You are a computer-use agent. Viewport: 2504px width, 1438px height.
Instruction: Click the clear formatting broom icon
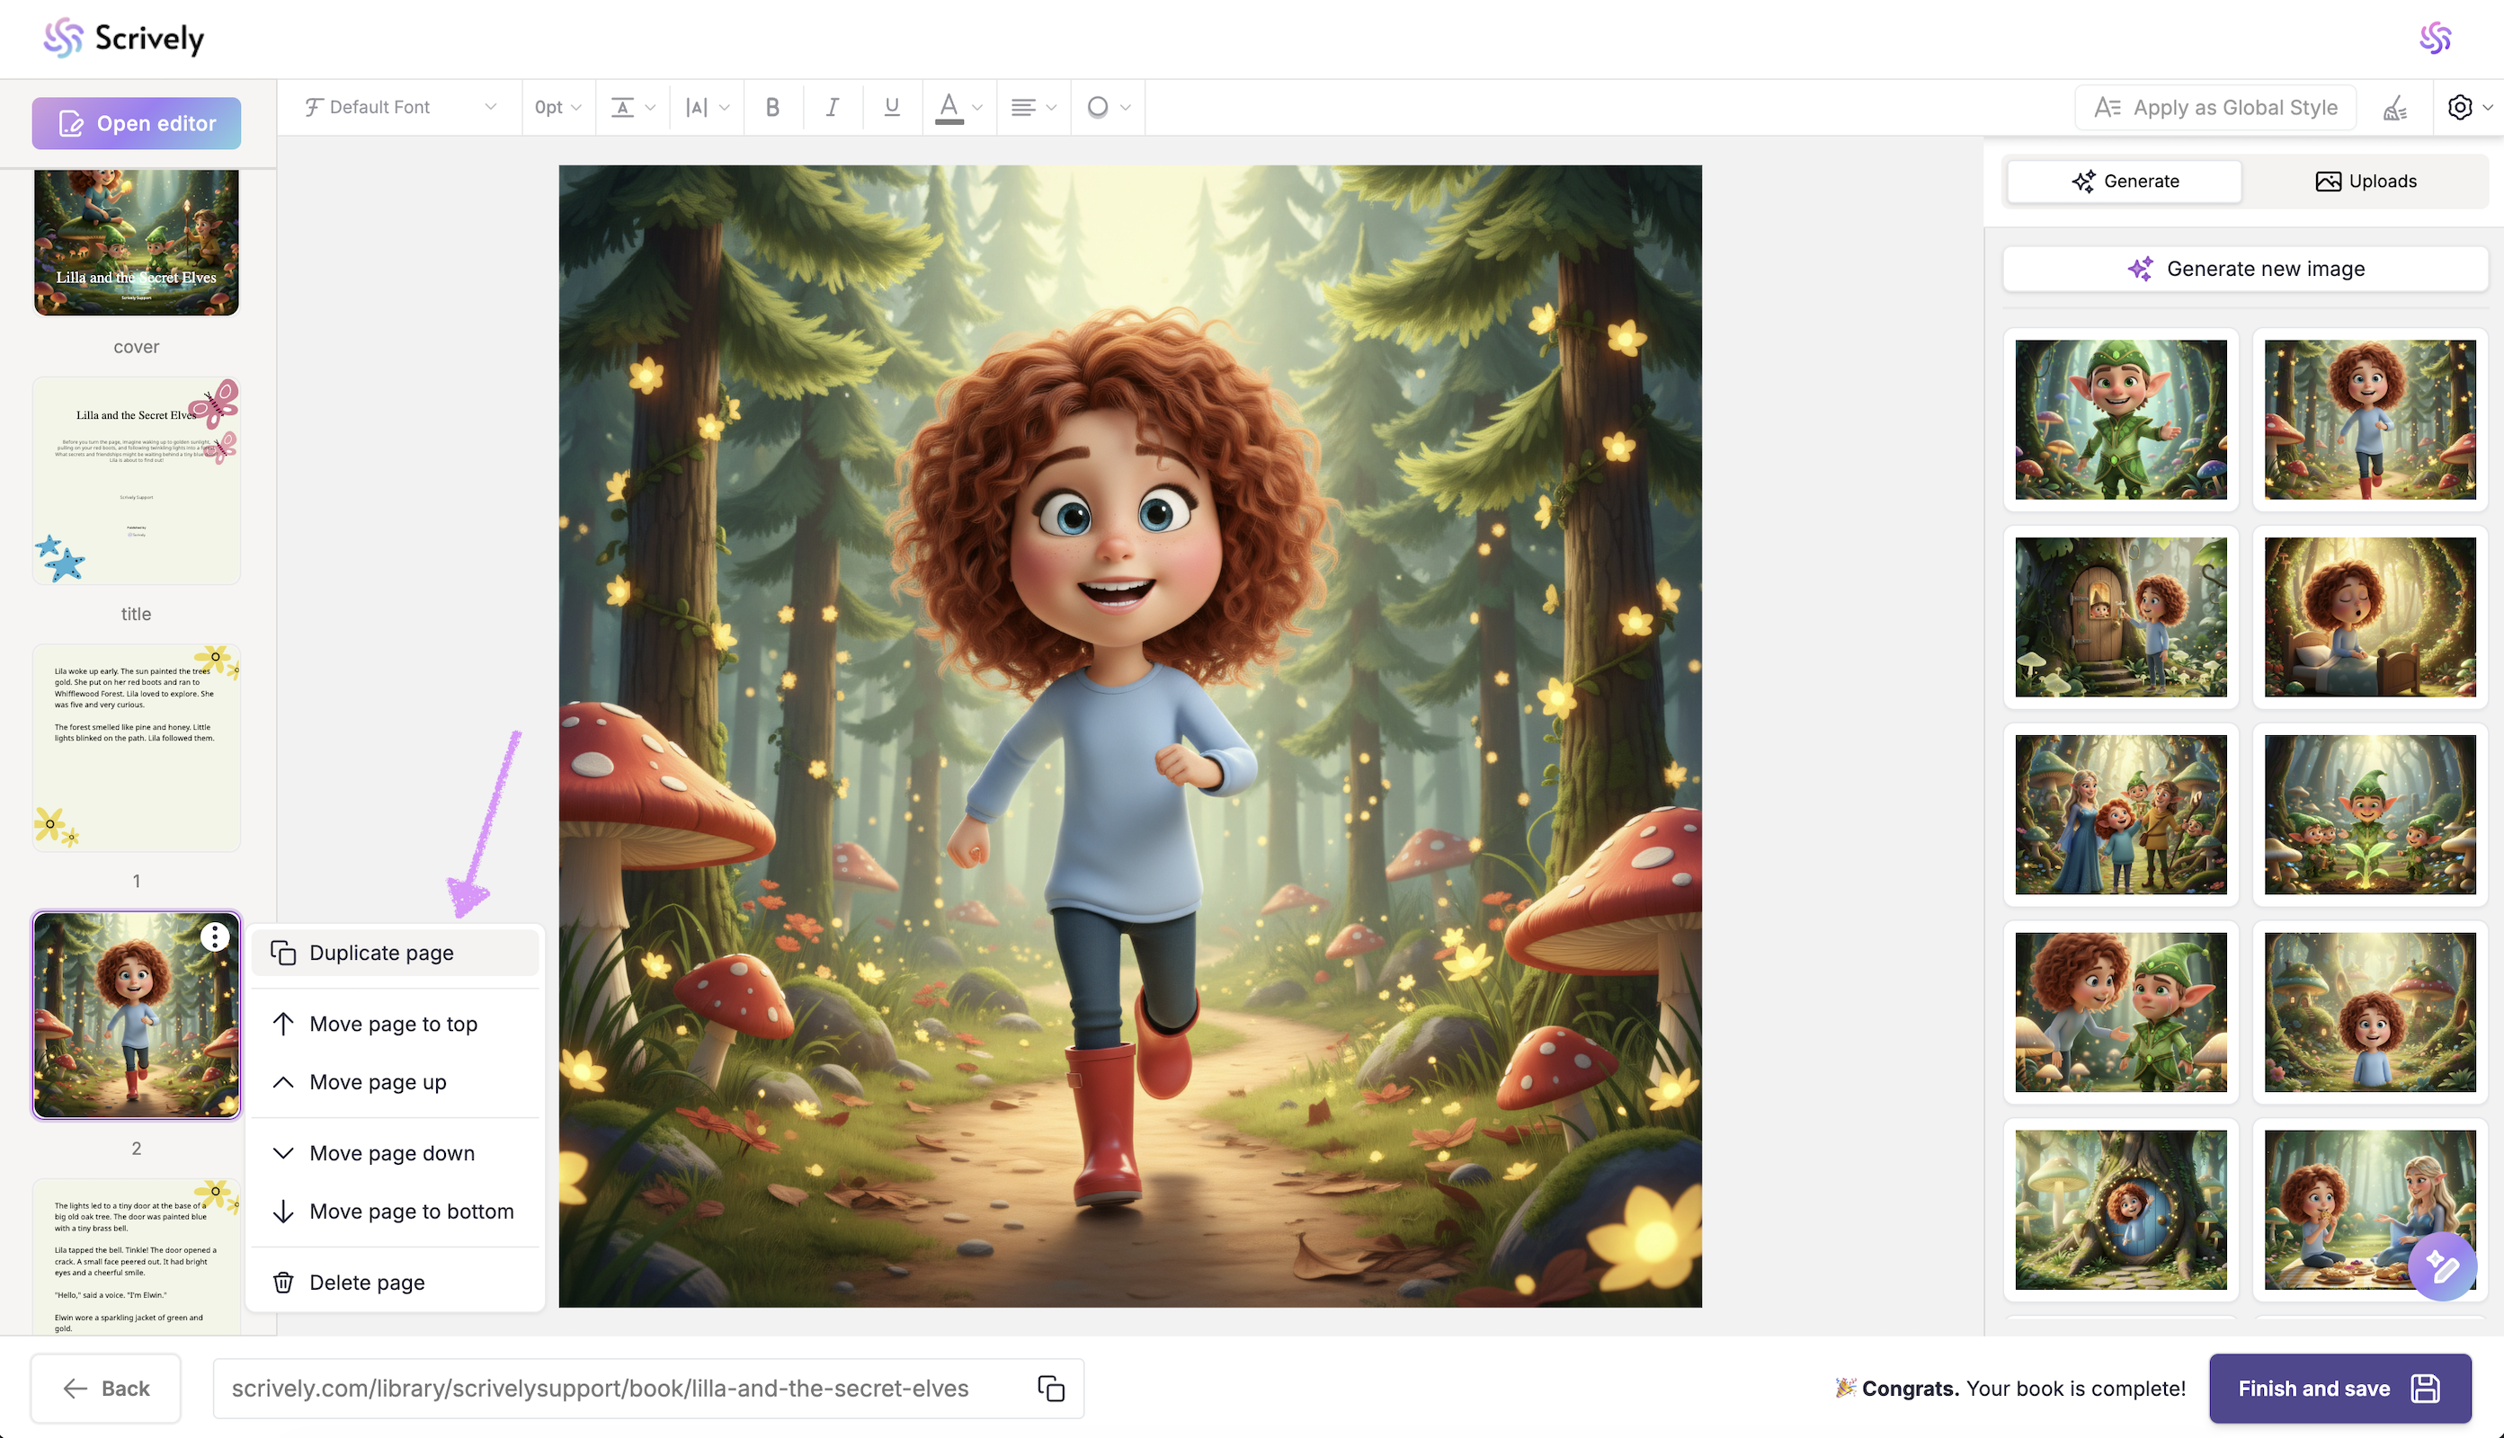(x=2395, y=108)
